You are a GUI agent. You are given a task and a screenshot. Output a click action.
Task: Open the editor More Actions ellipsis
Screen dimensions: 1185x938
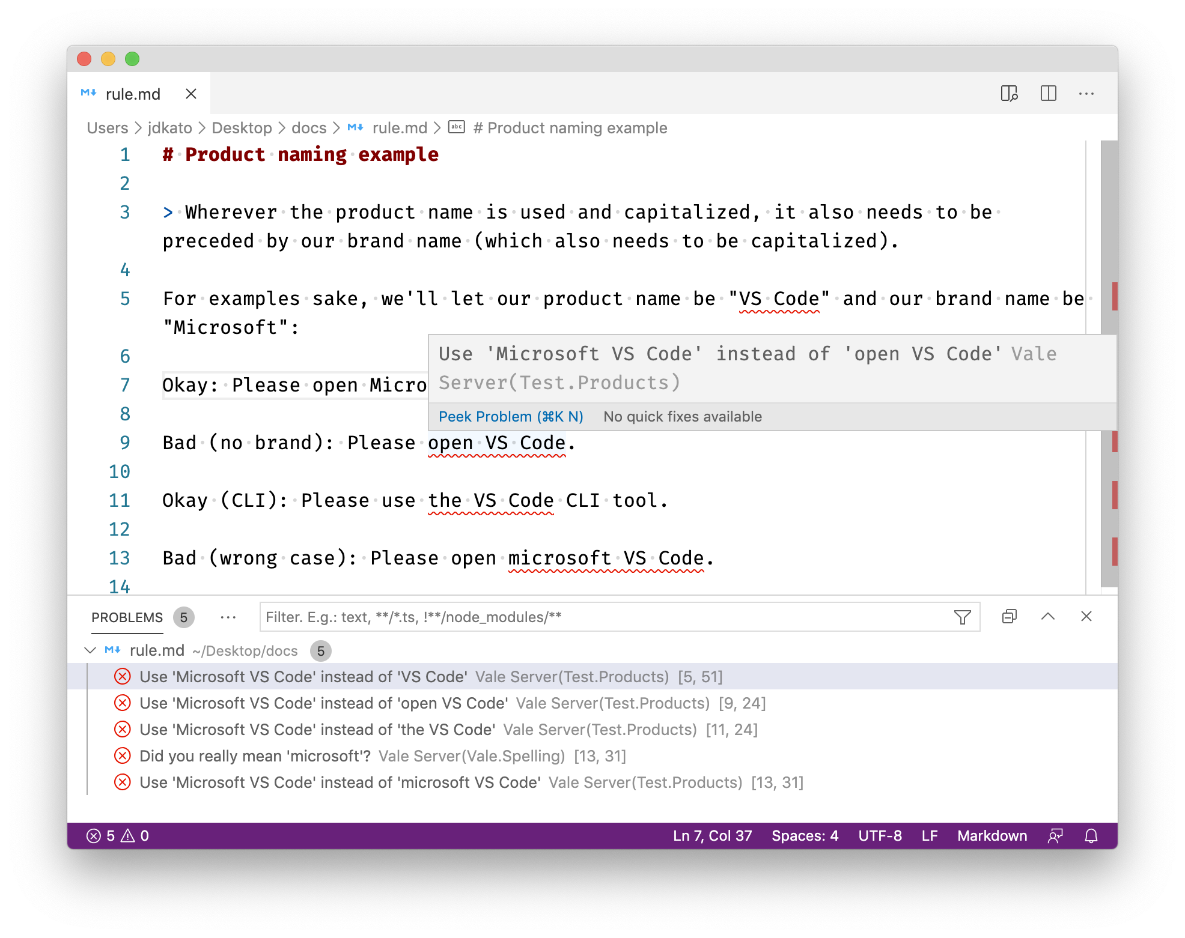click(x=1086, y=94)
